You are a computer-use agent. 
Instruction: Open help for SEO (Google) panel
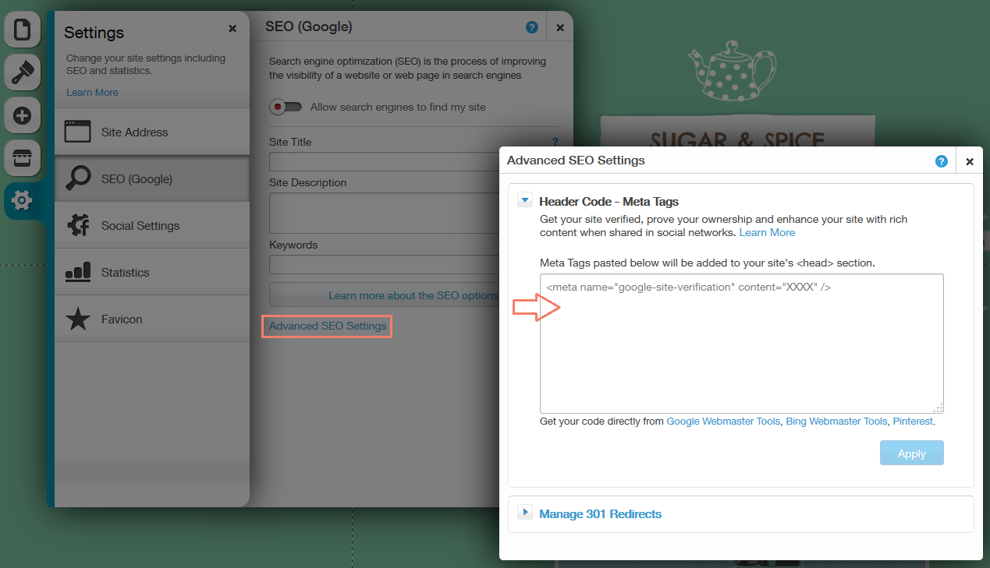click(532, 27)
